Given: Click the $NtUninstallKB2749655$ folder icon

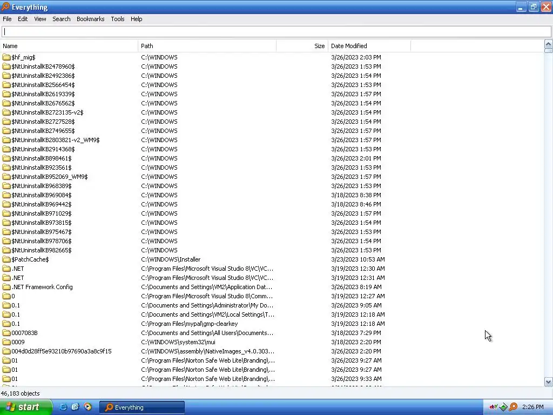Looking at the screenshot, I should pyautogui.click(x=6, y=131).
